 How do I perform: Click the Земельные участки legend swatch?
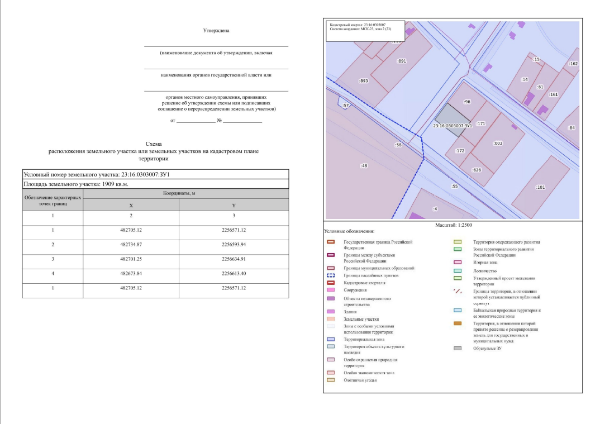coord(331,319)
